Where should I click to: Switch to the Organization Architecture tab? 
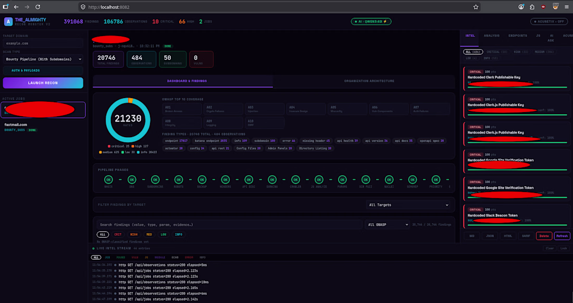(x=369, y=81)
